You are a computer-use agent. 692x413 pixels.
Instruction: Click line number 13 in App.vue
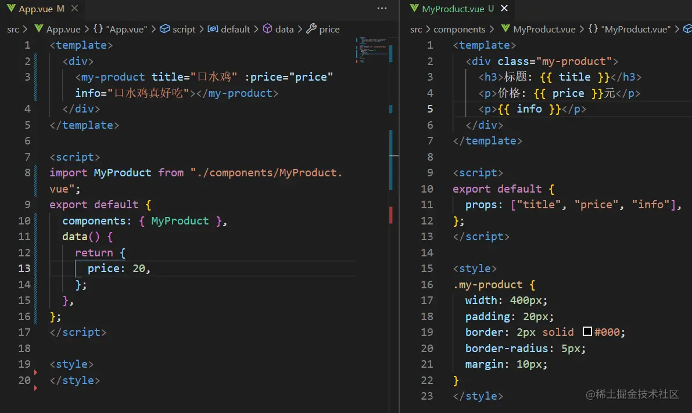point(24,269)
